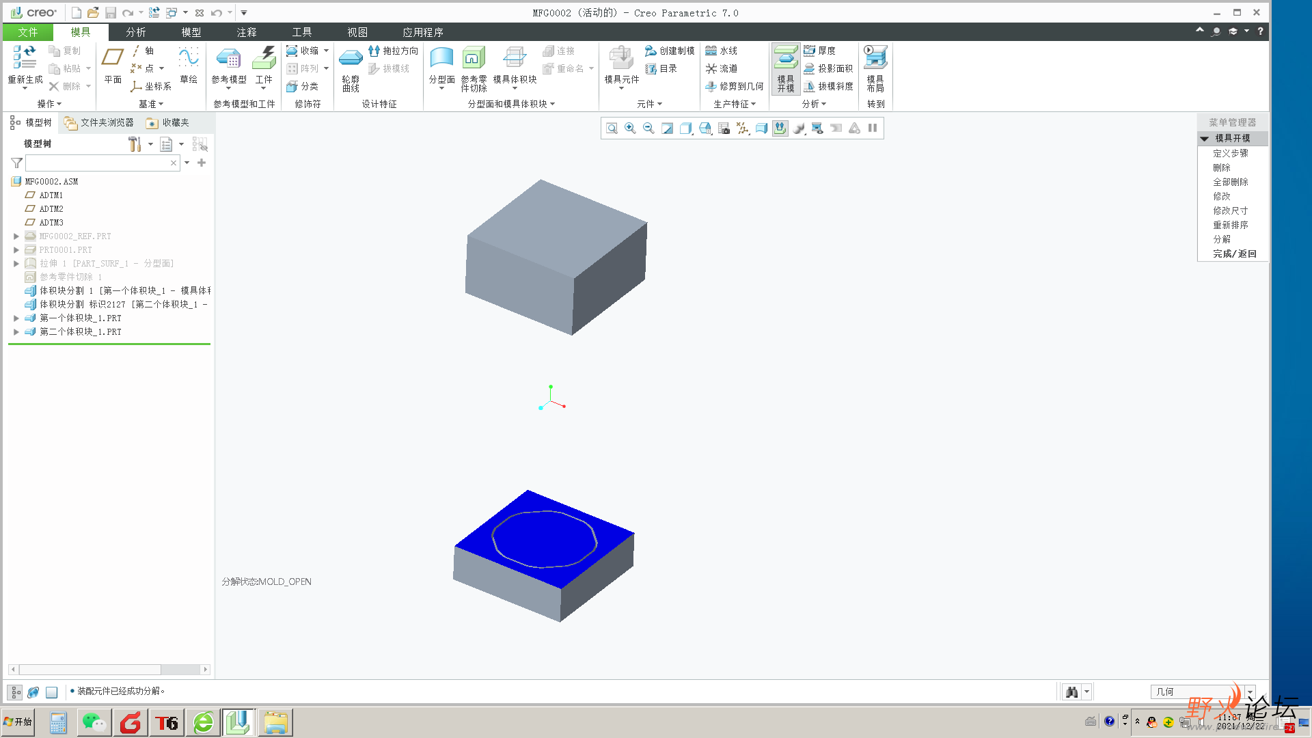Click the Windows 开始 start button
The image size is (1312, 738).
[x=18, y=722]
